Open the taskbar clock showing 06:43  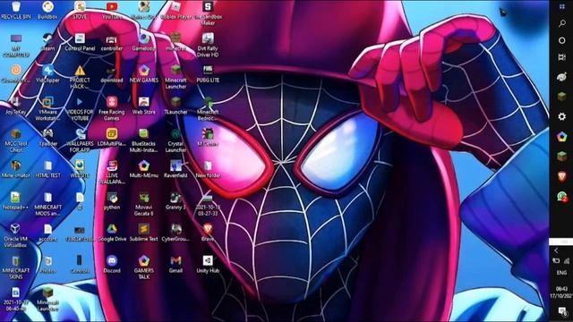coord(561,292)
